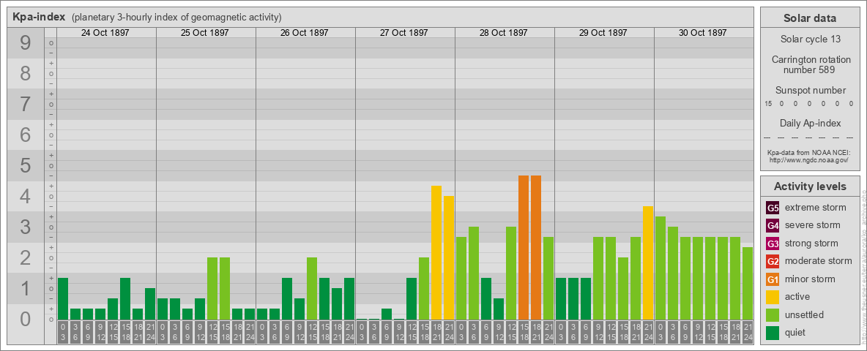Screen dimensions: 867x351
Task: Click the '27 Oct 1897' date header
Action: [403, 33]
